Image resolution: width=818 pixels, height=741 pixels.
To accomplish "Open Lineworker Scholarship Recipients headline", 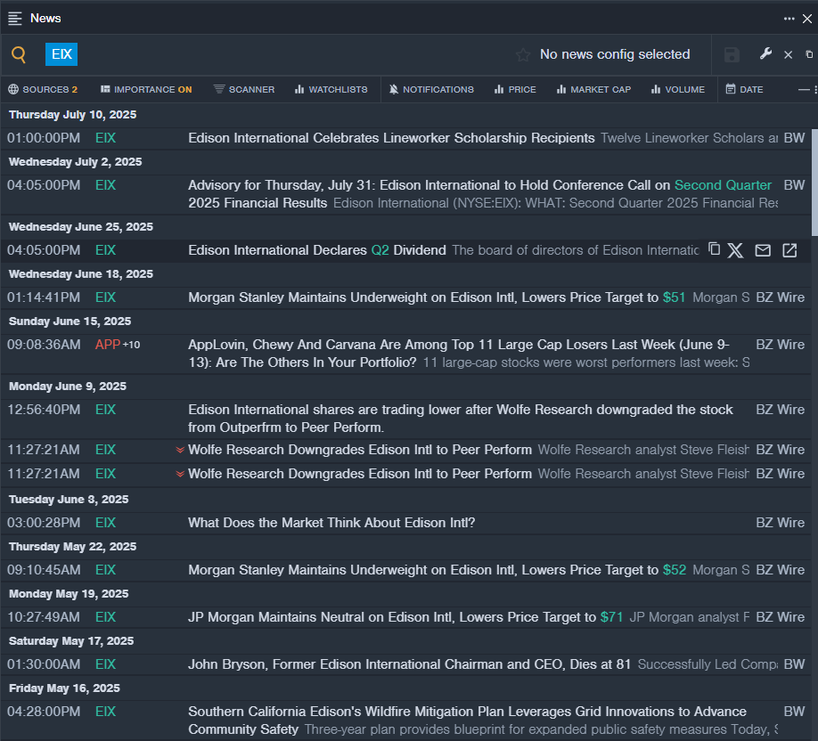I will 391,138.
